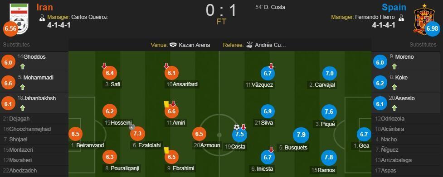The height and width of the screenshot is (177, 443).
Task: Open Piqué's player name label
Action: pos(325,124)
